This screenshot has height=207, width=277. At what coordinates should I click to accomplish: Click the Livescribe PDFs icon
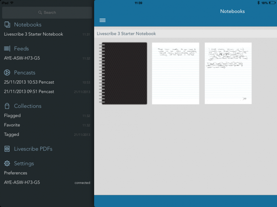(7, 149)
